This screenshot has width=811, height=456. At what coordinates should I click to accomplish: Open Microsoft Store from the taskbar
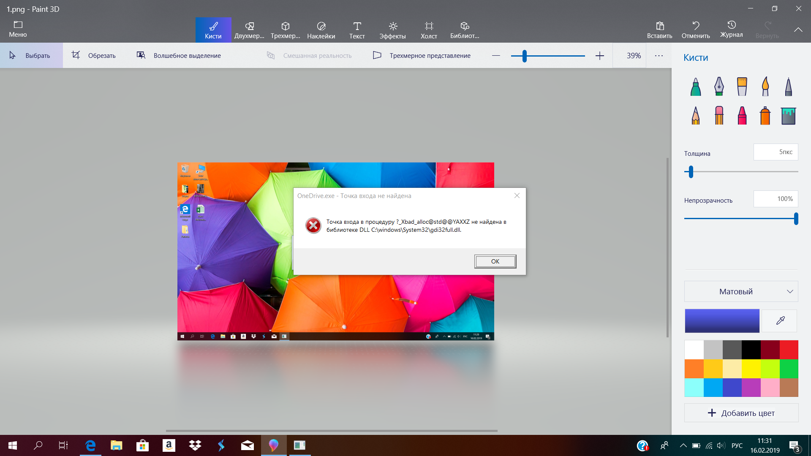(x=143, y=445)
